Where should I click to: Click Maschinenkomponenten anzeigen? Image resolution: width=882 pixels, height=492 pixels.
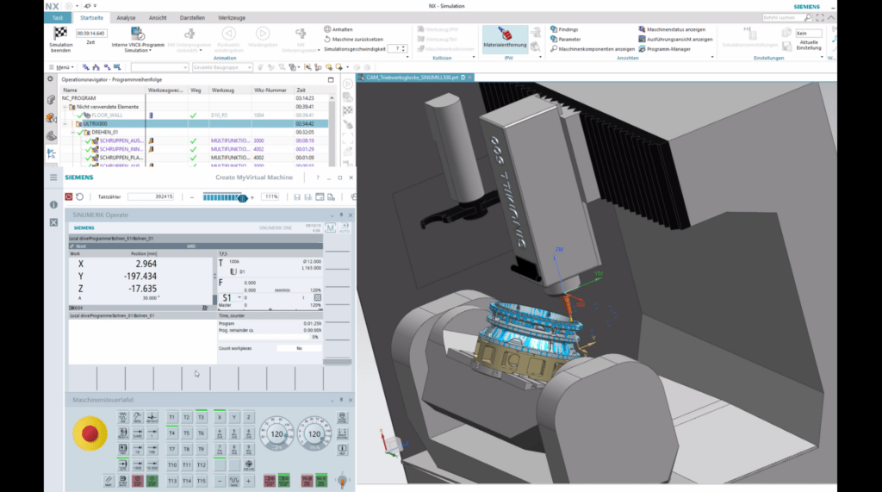click(593, 49)
